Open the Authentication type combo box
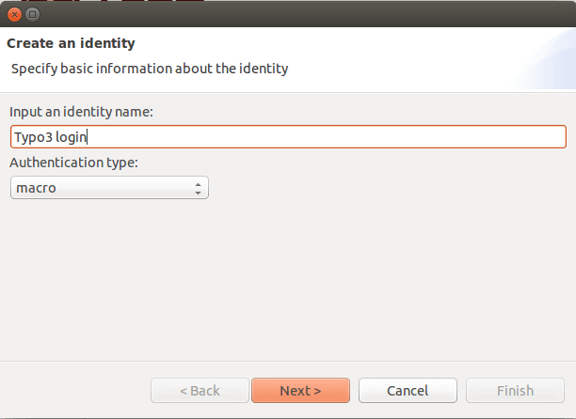The height and width of the screenshot is (419, 576). point(109,188)
